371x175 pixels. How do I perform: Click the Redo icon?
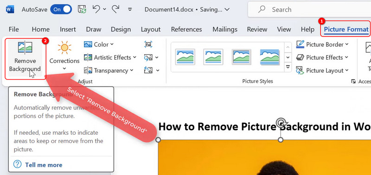115,9
